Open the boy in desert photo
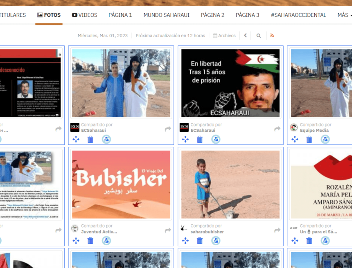This screenshot has height=268, width=352. 230,184
